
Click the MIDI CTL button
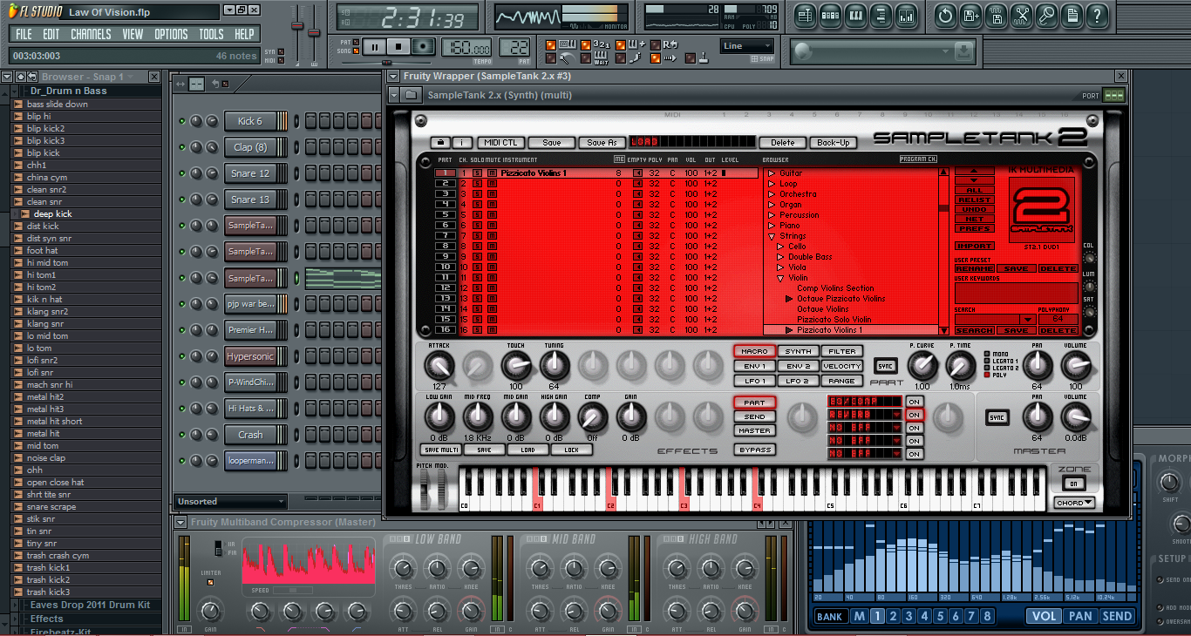coord(500,142)
